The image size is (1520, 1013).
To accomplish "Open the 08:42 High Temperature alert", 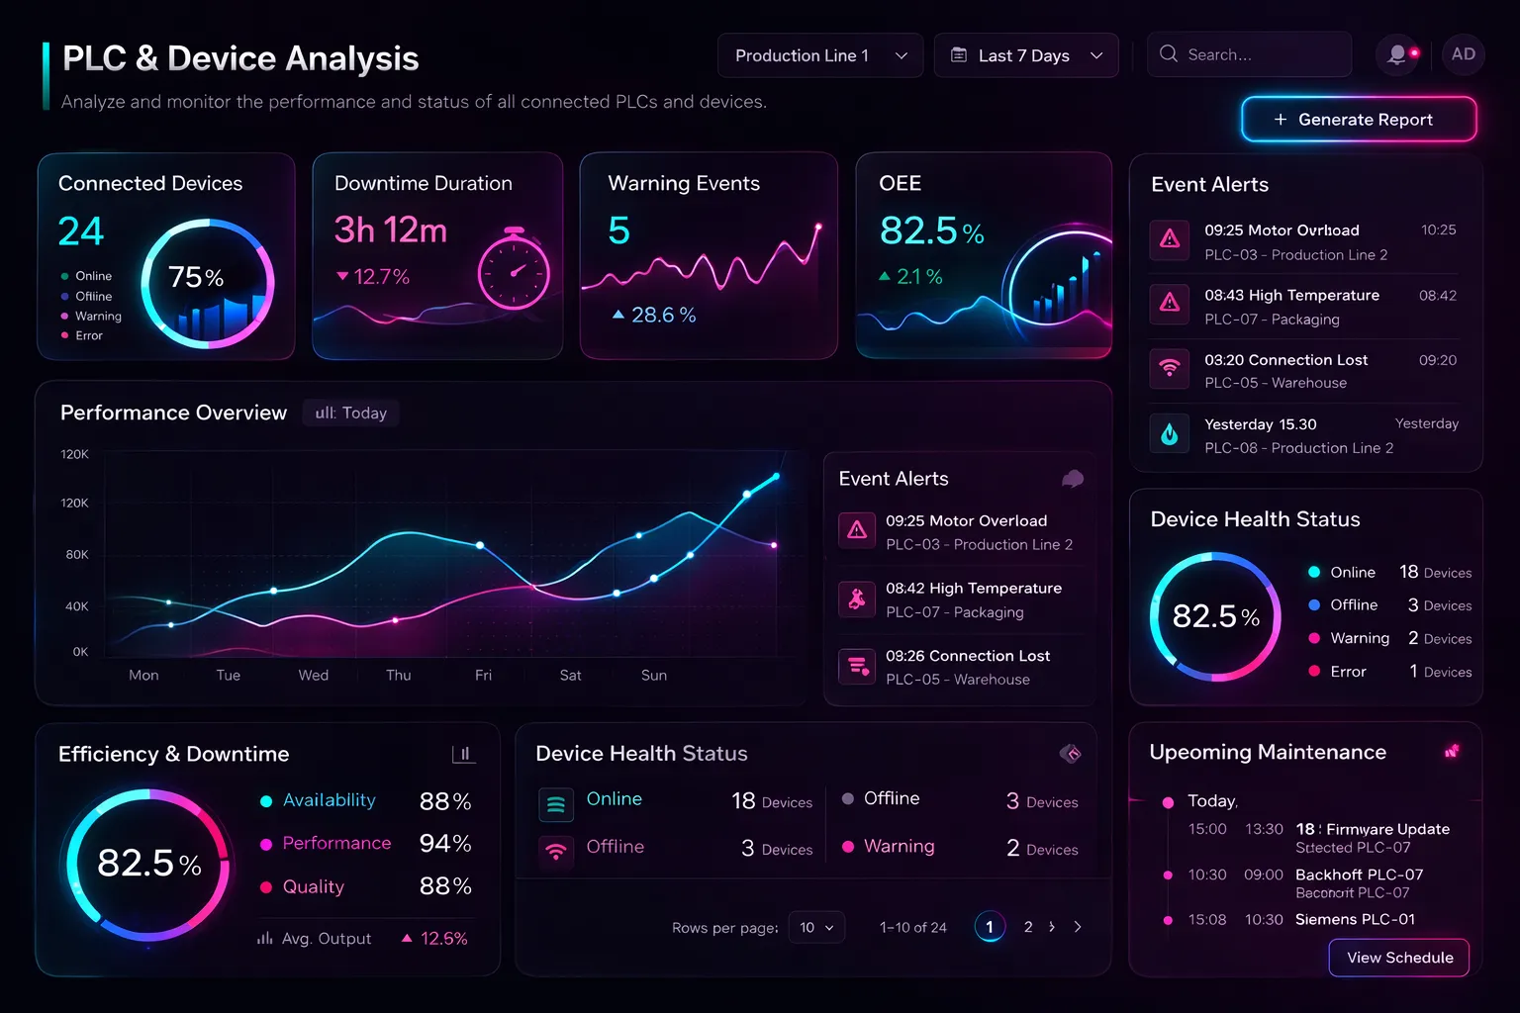I will pos(959,599).
